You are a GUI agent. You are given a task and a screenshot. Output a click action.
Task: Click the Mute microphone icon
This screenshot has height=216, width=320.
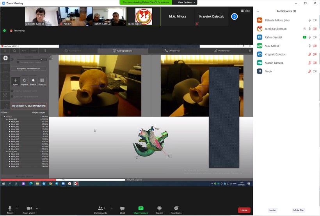point(10,209)
